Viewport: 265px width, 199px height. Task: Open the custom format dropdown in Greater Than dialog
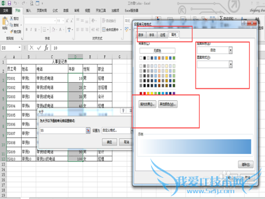131,131
